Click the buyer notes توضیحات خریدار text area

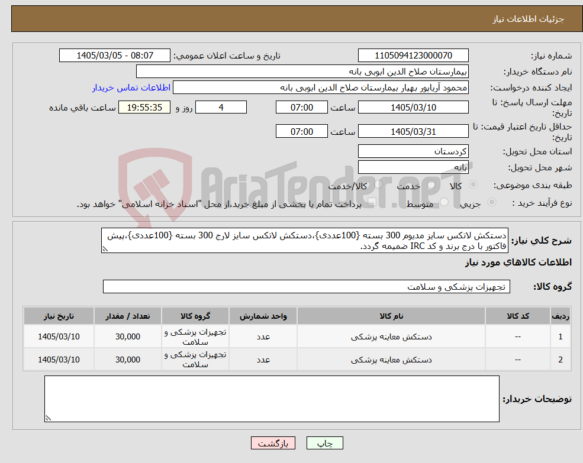click(272, 399)
